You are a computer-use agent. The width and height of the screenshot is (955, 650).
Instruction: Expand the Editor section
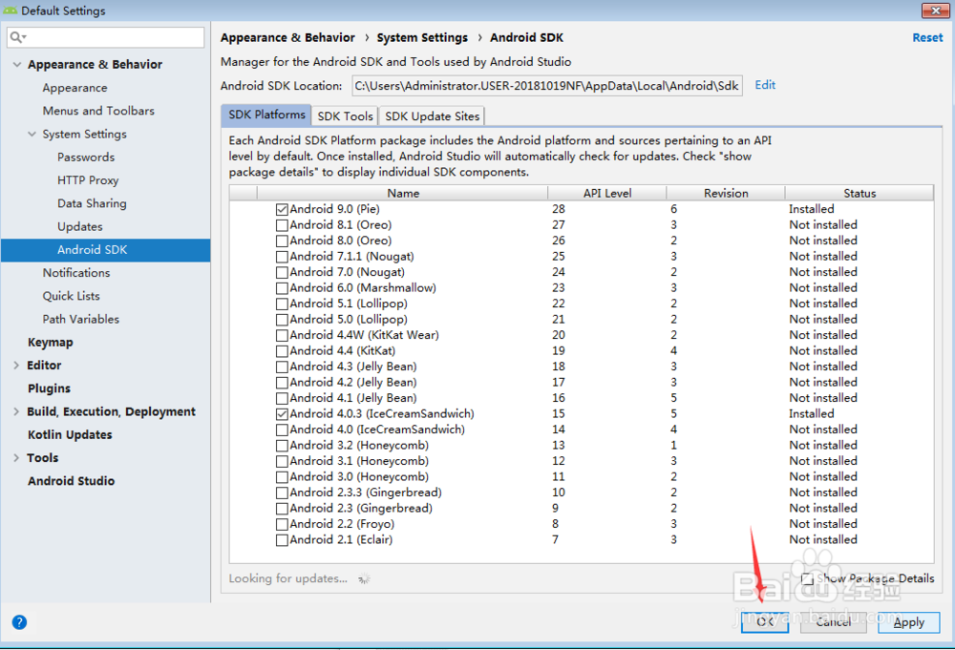(x=16, y=366)
